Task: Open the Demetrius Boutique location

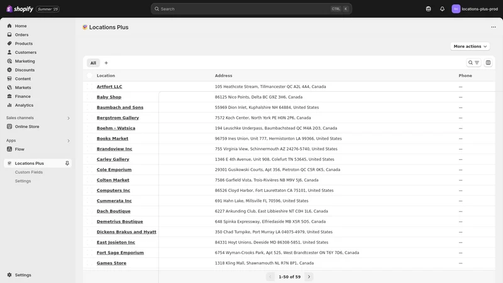Action: coord(119,221)
